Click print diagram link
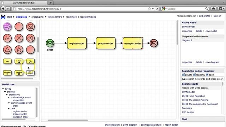The image size is (226, 127). coord(130,125)
